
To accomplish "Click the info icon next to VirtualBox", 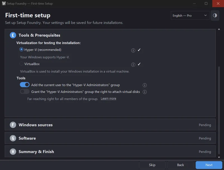I will 133,65.
